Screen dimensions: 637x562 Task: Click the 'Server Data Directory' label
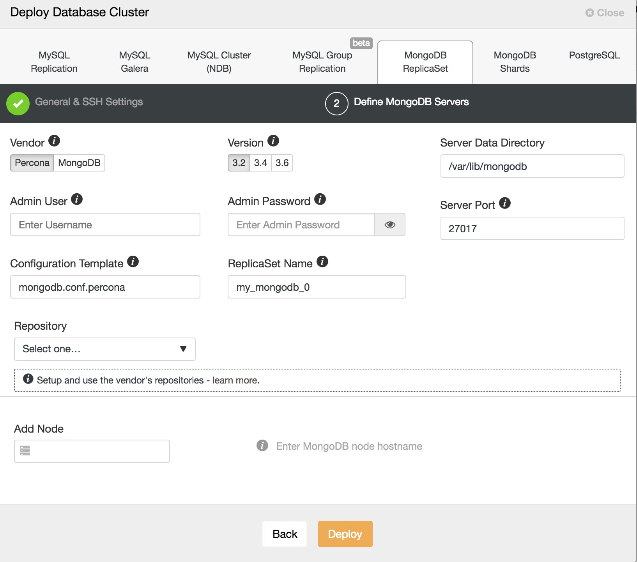492,143
